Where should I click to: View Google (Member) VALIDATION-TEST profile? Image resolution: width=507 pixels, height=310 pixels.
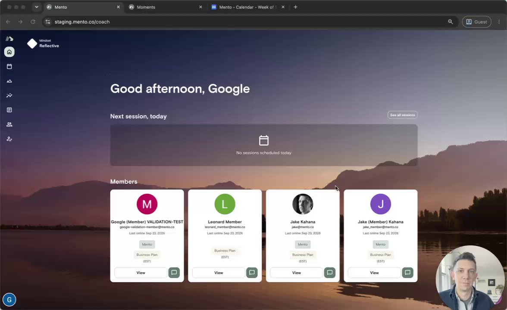tap(141, 273)
